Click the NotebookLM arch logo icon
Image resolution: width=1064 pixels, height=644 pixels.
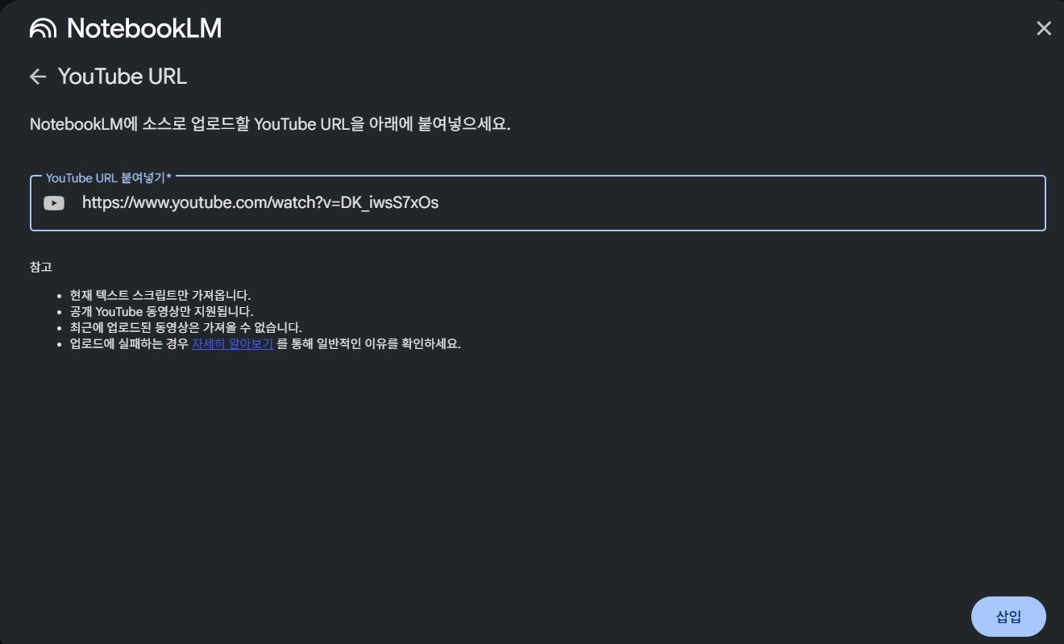pyautogui.click(x=44, y=29)
